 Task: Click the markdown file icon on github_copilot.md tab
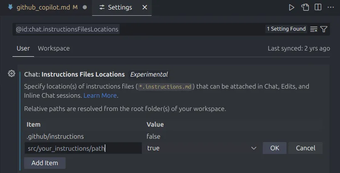pos(10,7)
